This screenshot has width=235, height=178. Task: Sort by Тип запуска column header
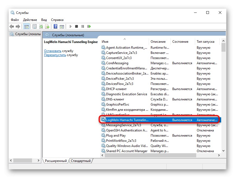click(x=205, y=42)
